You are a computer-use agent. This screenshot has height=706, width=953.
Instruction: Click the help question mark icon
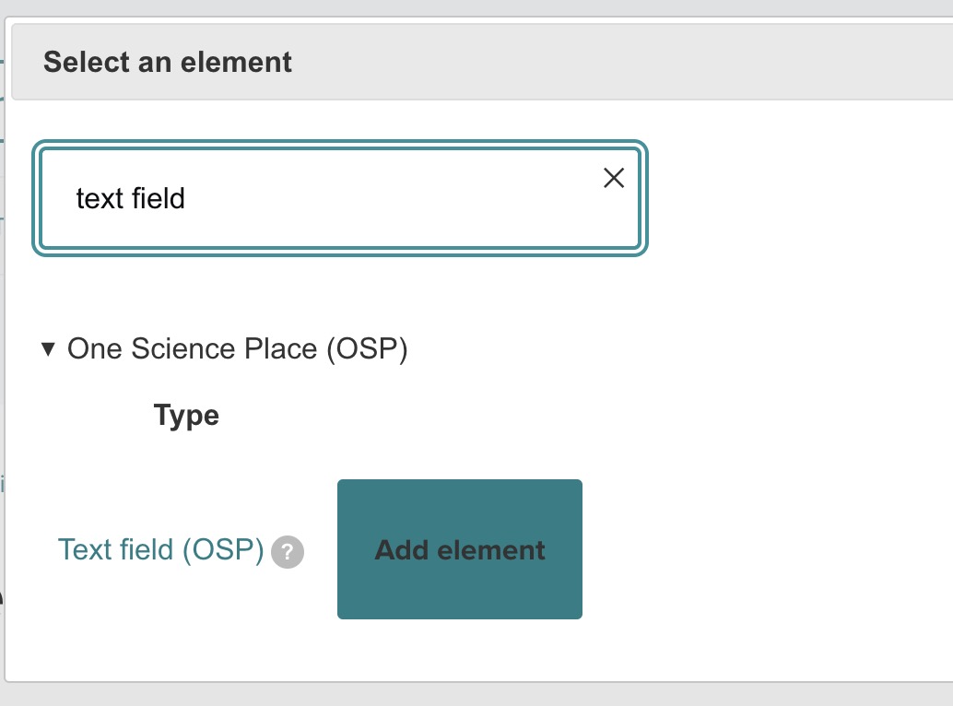click(x=288, y=552)
